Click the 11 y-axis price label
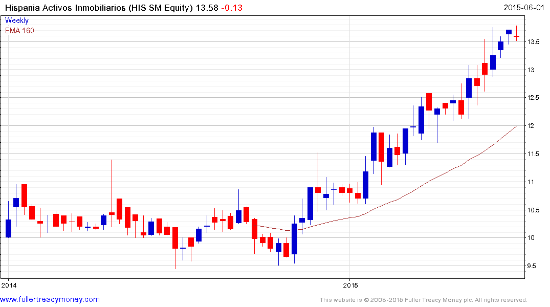Image resolution: width=550 pixels, height=307 pixels. (531, 182)
